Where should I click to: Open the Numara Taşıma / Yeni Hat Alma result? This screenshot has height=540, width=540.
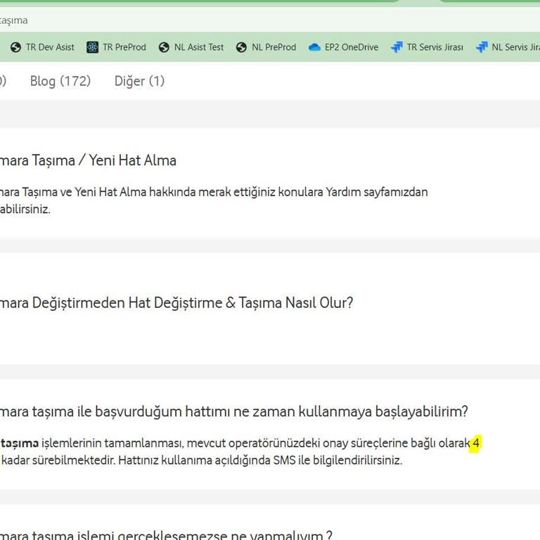(88, 160)
